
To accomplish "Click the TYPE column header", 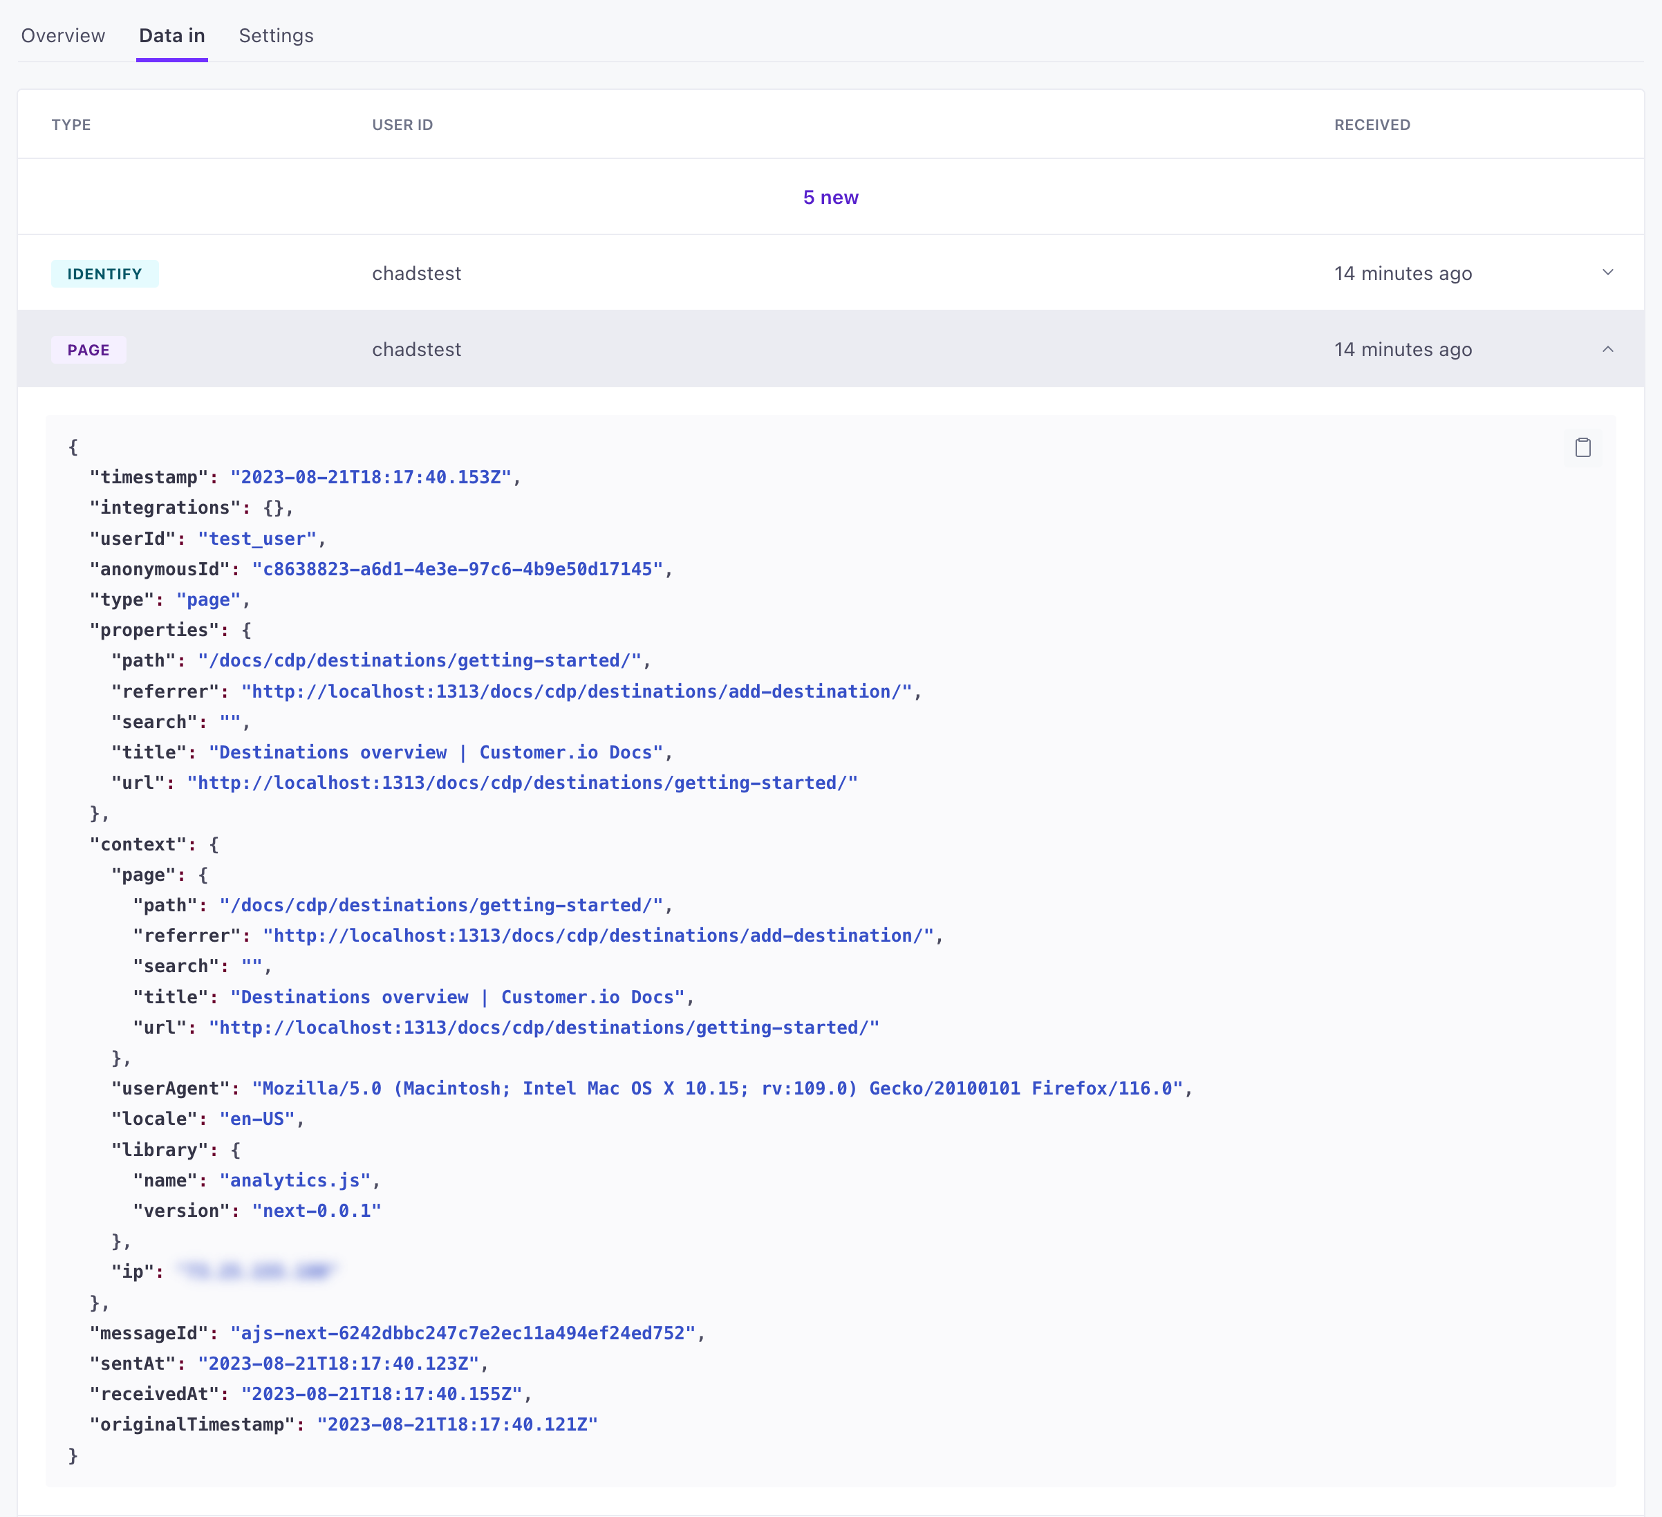I will (x=71, y=124).
